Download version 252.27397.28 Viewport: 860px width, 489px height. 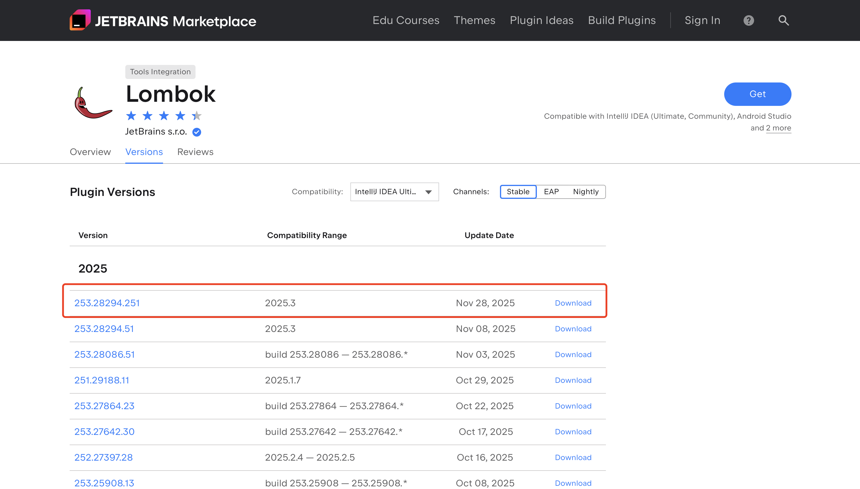(573, 457)
